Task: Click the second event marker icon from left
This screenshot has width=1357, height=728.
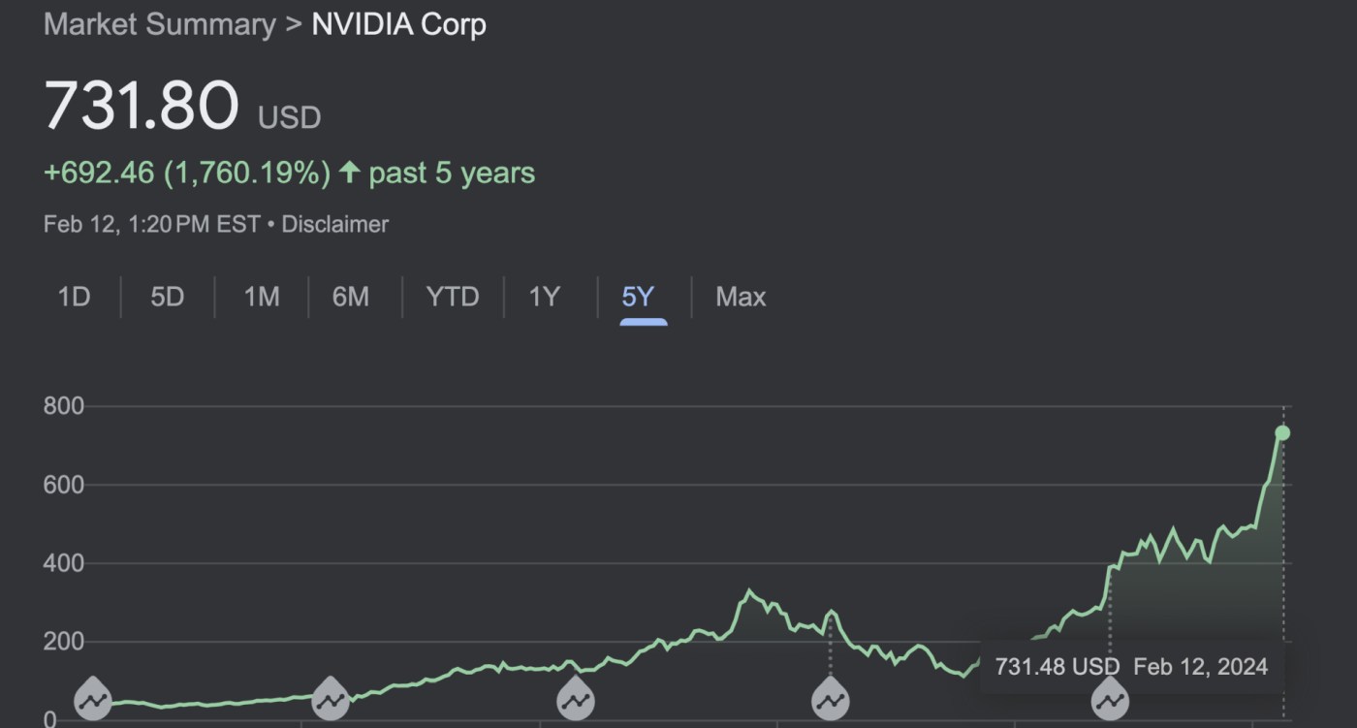Action: click(x=331, y=698)
